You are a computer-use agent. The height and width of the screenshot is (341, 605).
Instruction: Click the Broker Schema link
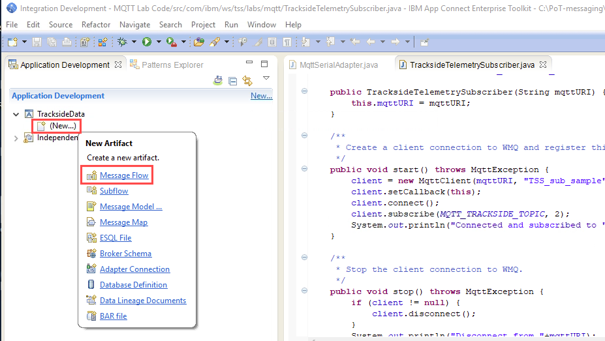(125, 254)
